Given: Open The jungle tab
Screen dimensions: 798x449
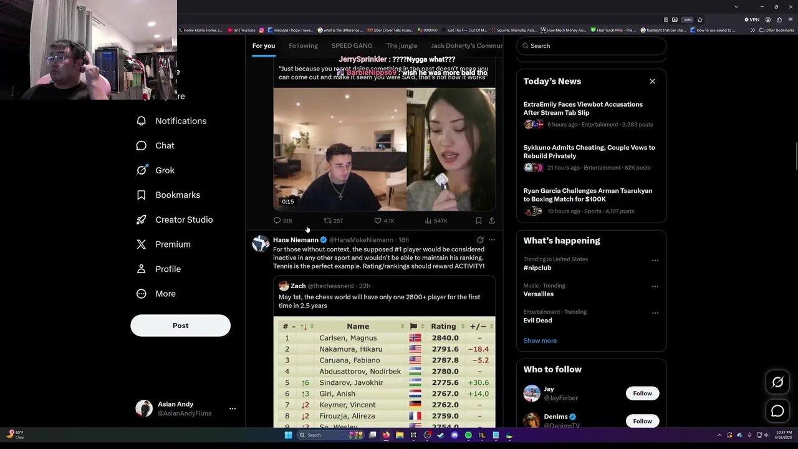Looking at the screenshot, I should pyautogui.click(x=401, y=46).
